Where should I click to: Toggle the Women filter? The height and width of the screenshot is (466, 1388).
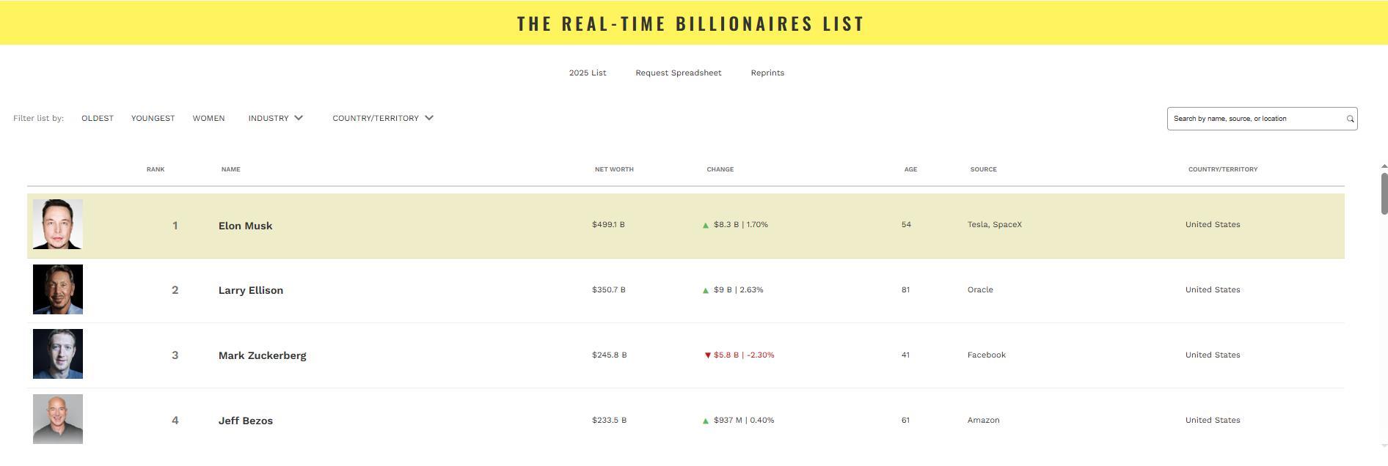tap(208, 118)
